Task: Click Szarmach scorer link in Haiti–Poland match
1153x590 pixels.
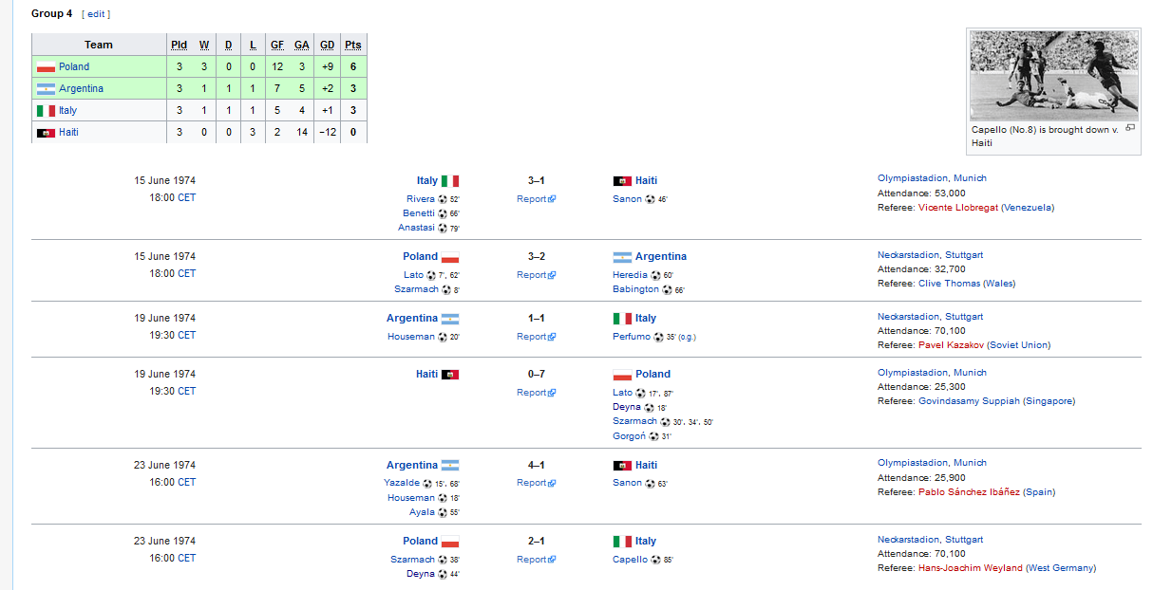Action: 634,421
